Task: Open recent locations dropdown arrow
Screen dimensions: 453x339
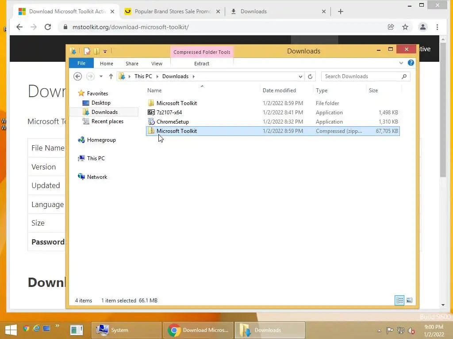Action: pos(101,76)
